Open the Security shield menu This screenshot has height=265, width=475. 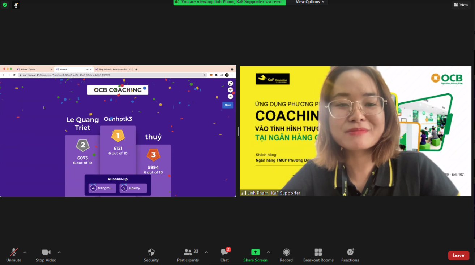(x=151, y=255)
